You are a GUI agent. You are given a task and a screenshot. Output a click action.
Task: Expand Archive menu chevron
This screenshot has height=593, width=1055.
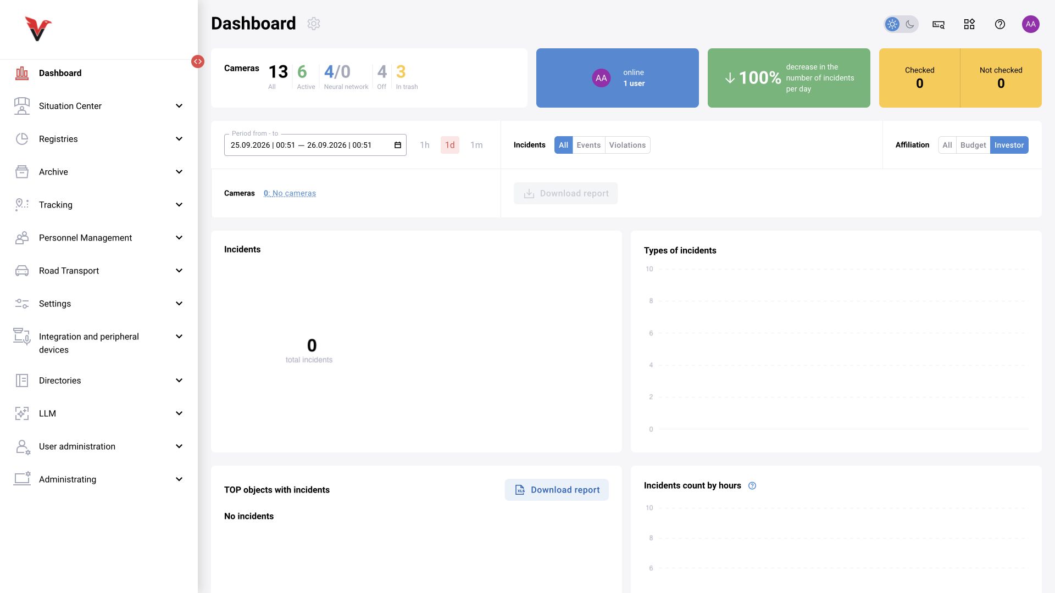[x=179, y=172]
